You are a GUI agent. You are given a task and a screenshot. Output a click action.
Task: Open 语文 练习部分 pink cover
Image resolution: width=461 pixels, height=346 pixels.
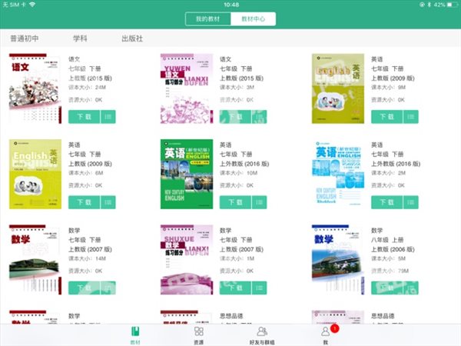(187, 88)
